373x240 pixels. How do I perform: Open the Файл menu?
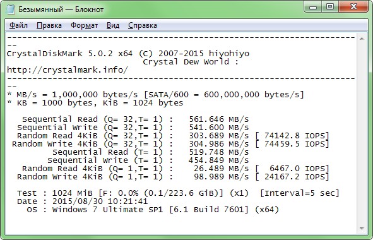tap(18, 25)
